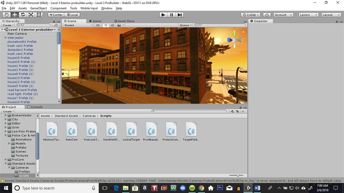344x193 pixels.
Task: Select the Scale tool
Action: [31, 15]
